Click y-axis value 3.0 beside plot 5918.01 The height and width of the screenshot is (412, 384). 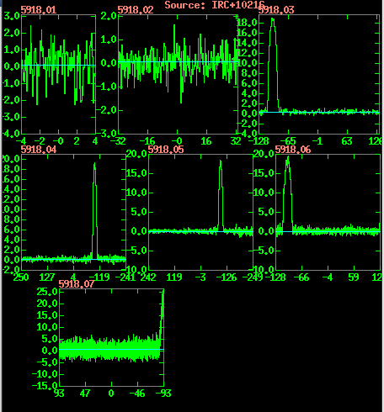[x=12, y=16]
